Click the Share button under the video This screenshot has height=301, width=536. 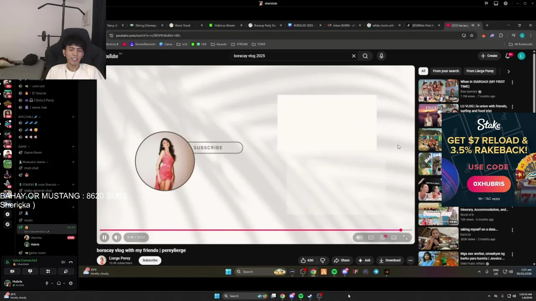pos(342,260)
